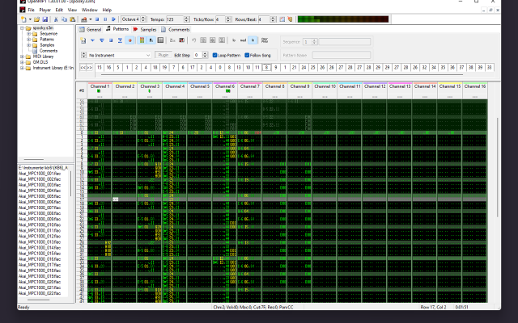Switch to the Comments tab
518x323 pixels.
click(x=176, y=29)
